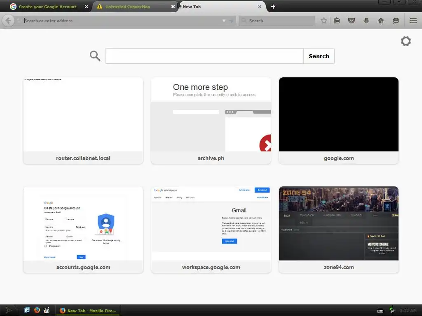Viewport: 422px width, 316px height.
Task: Open the accounts.google.com tile
Action: [83, 230]
